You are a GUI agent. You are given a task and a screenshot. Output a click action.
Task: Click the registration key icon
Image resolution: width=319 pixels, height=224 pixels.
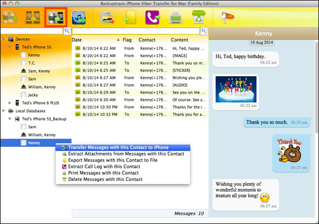[226, 17]
